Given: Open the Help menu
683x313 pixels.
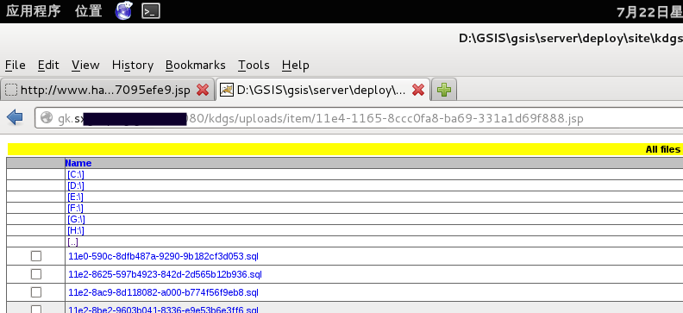Looking at the screenshot, I should (295, 65).
